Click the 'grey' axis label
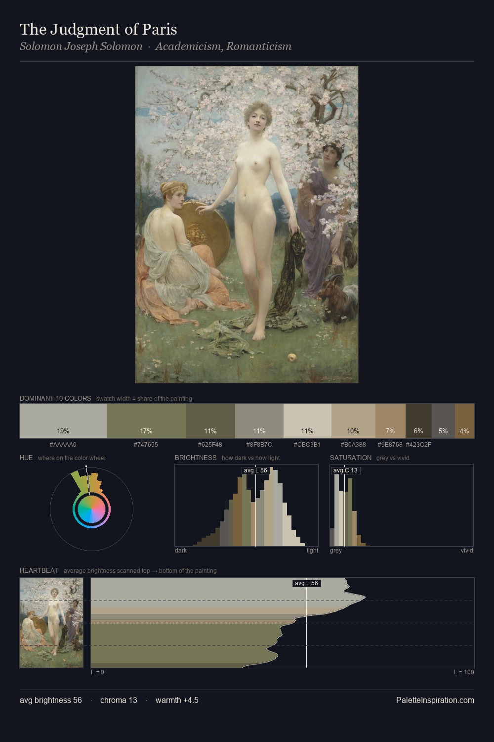The width and height of the screenshot is (494, 742). click(x=336, y=551)
